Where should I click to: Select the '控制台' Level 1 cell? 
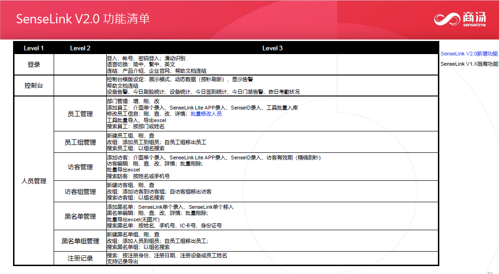tap(34, 85)
